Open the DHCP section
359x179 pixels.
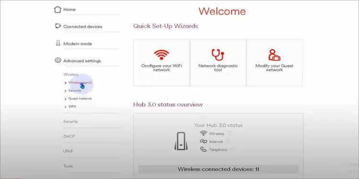coord(69,137)
